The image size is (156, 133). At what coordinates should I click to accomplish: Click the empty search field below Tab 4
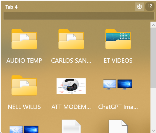[79, 16]
